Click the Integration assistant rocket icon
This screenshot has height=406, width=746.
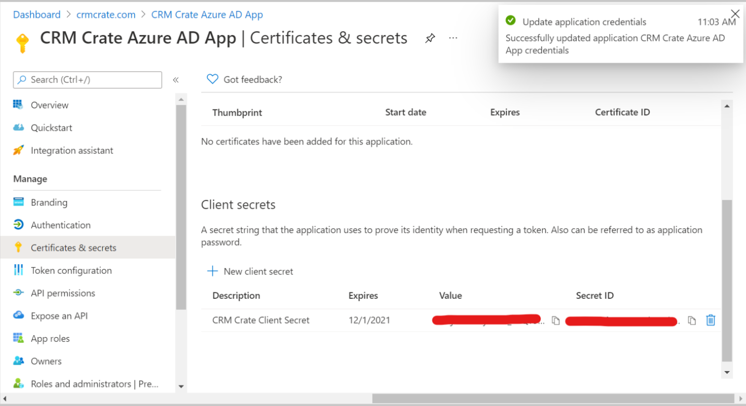coord(18,150)
